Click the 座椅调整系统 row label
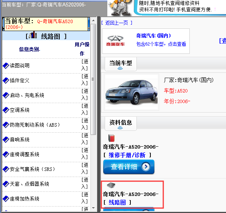This screenshot has height=213, width=226. tap(25, 155)
